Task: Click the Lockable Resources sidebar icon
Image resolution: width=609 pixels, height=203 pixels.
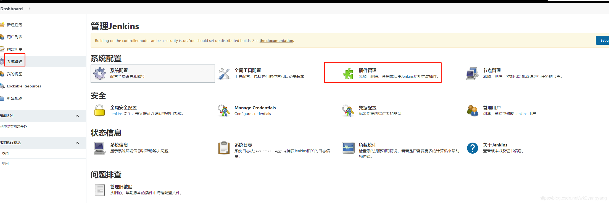Action: [x=2, y=86]
